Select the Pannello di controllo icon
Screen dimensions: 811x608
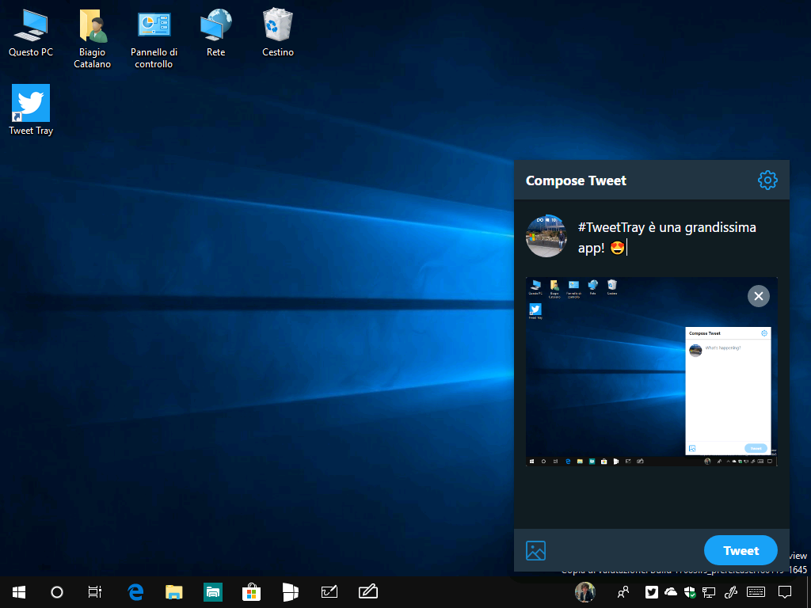[x=154, y=39]
